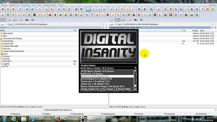Click product list scrollbar up arrow
217x122 pixels.
click(x=135, y=71)
